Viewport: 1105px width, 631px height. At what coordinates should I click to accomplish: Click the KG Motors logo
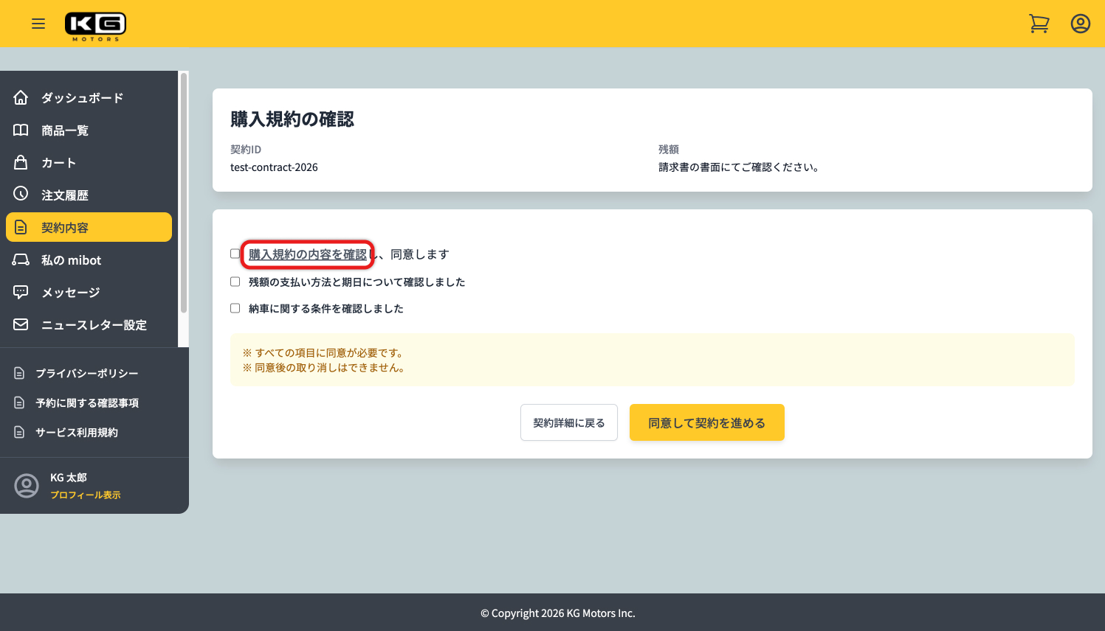[x=95, y=23]
